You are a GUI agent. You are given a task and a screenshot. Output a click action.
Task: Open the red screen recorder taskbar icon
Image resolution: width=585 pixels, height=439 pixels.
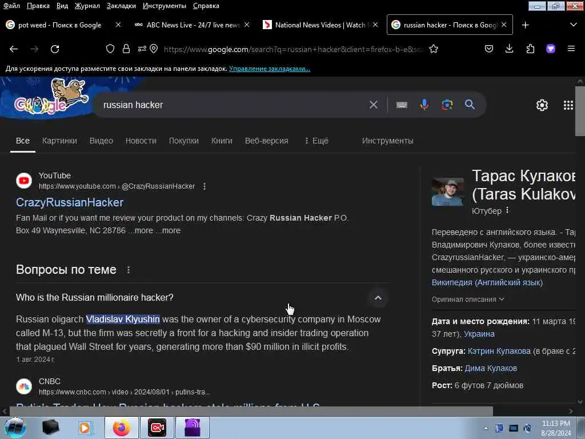(157, 428)
